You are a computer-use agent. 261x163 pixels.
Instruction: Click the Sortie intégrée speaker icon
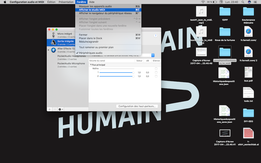54,43
